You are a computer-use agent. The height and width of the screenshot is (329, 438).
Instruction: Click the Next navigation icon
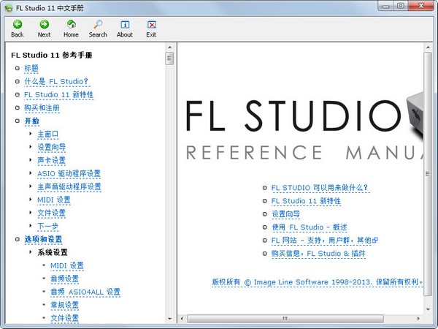(x=44, y=28)
